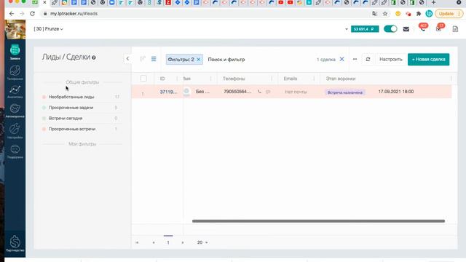Toggle the green header switch
The height and width of the screenshot is (262, 466).
point(390,29)
